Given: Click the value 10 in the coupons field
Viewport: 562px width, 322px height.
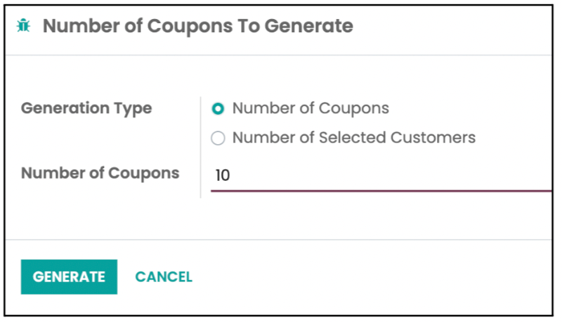Looking at the screenshot, I should click(x=223, y=175).
